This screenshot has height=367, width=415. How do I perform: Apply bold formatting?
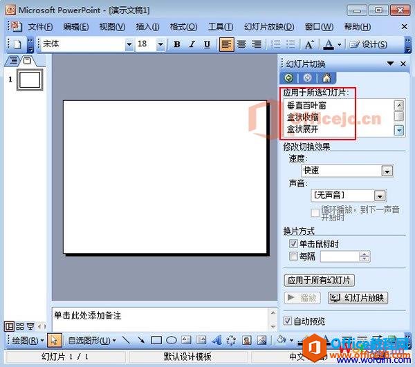coord(177,44)
